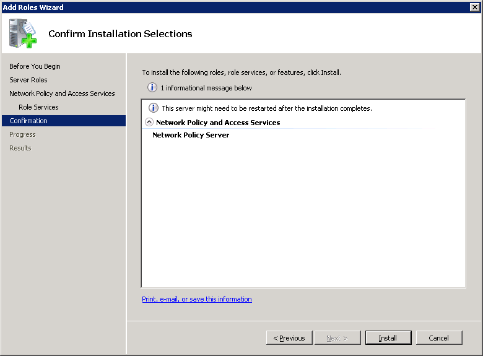Click the Previous button
This screenshot has height=356, width=483.
pyautogui.click(x=289, y=338)
